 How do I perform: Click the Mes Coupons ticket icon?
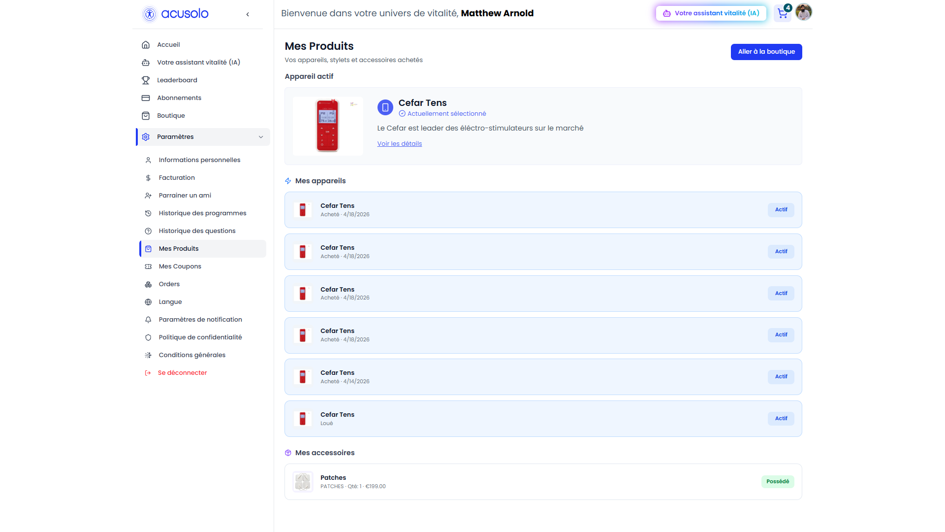(x=148, y=266)
